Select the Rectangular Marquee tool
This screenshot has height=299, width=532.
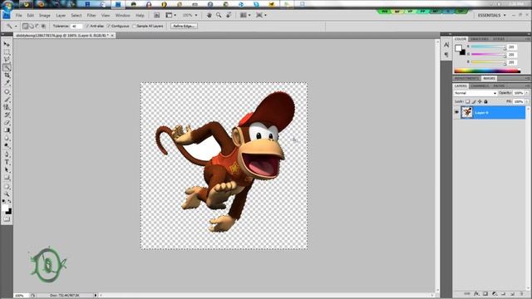pos(7,52)
